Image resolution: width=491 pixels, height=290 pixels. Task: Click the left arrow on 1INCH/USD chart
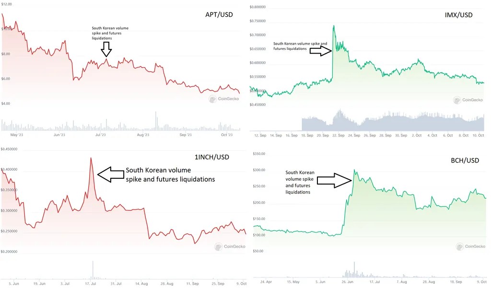(111, 174)
